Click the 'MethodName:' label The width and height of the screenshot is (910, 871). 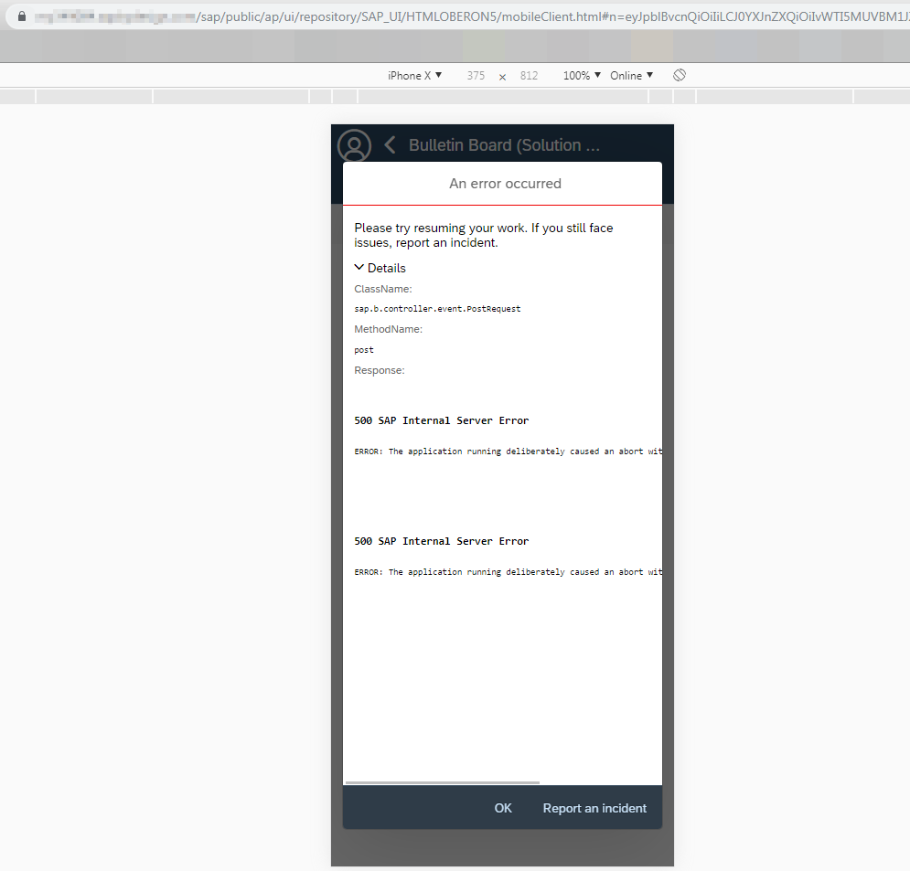[x=389, y=329]
